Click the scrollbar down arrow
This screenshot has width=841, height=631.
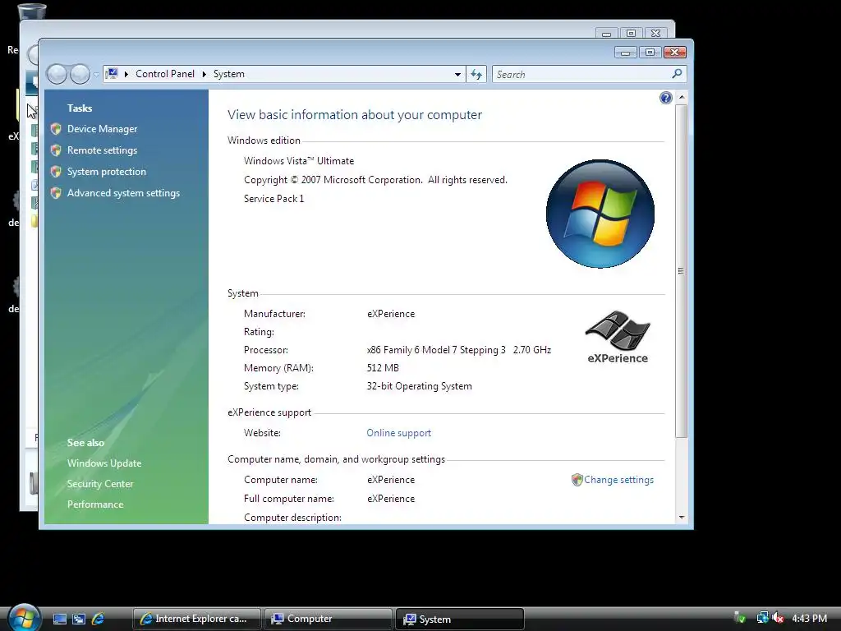point(681,518)
